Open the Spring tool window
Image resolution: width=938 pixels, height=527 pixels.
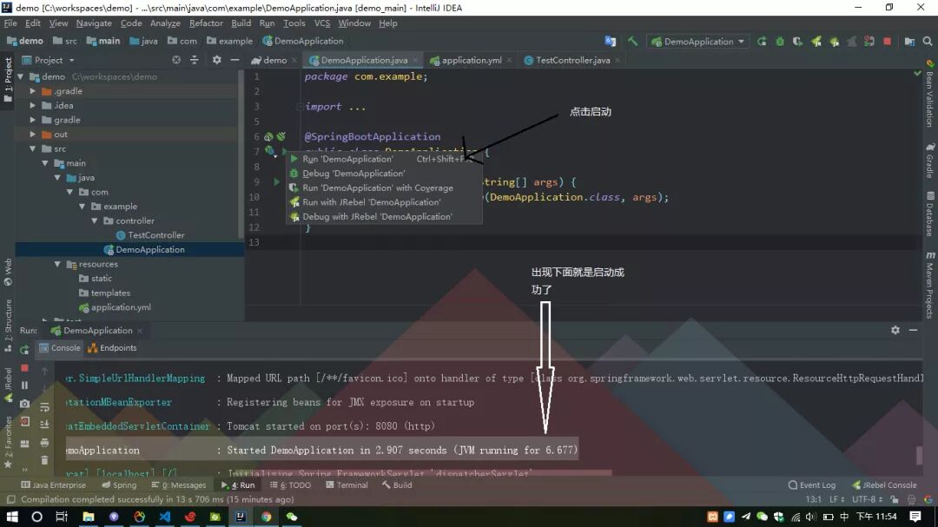(x=119, y=485)
